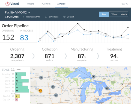Click the airplane marker east of Lake Huron
Screen dimensions: 131x104
click(107, 88)
